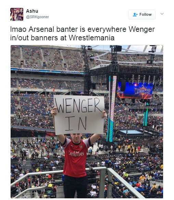The width and height of the screenshot is (174, 200).
Task: Click the word Wrestlemania in tweet text
Action: point(91,38)
